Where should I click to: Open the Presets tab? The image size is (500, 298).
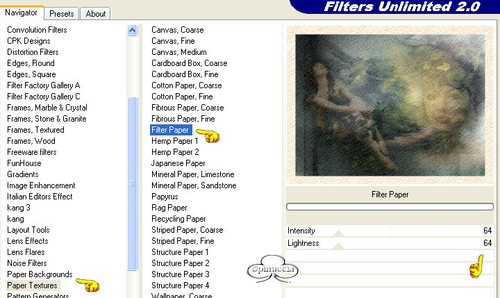coord(62,14)
